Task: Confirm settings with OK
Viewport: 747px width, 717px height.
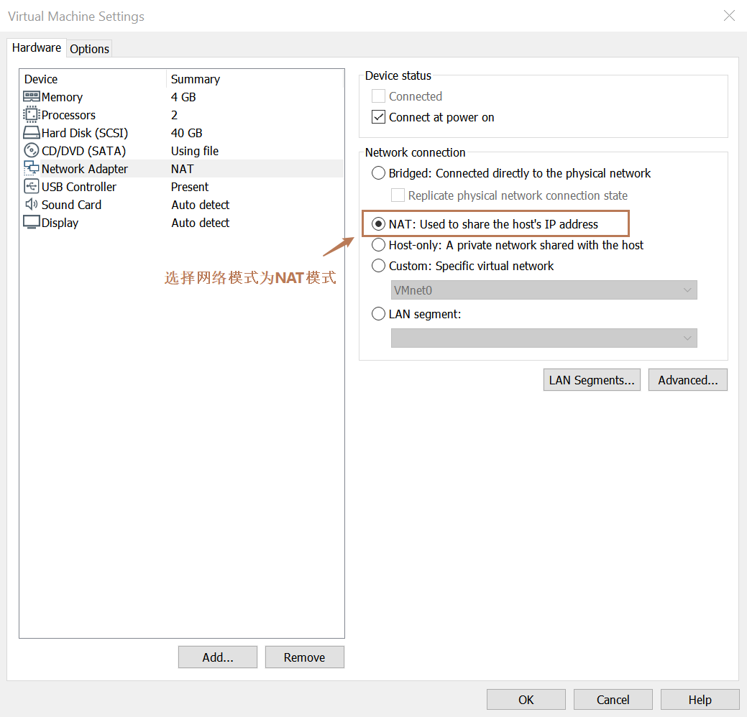Action: pos(526,699)
